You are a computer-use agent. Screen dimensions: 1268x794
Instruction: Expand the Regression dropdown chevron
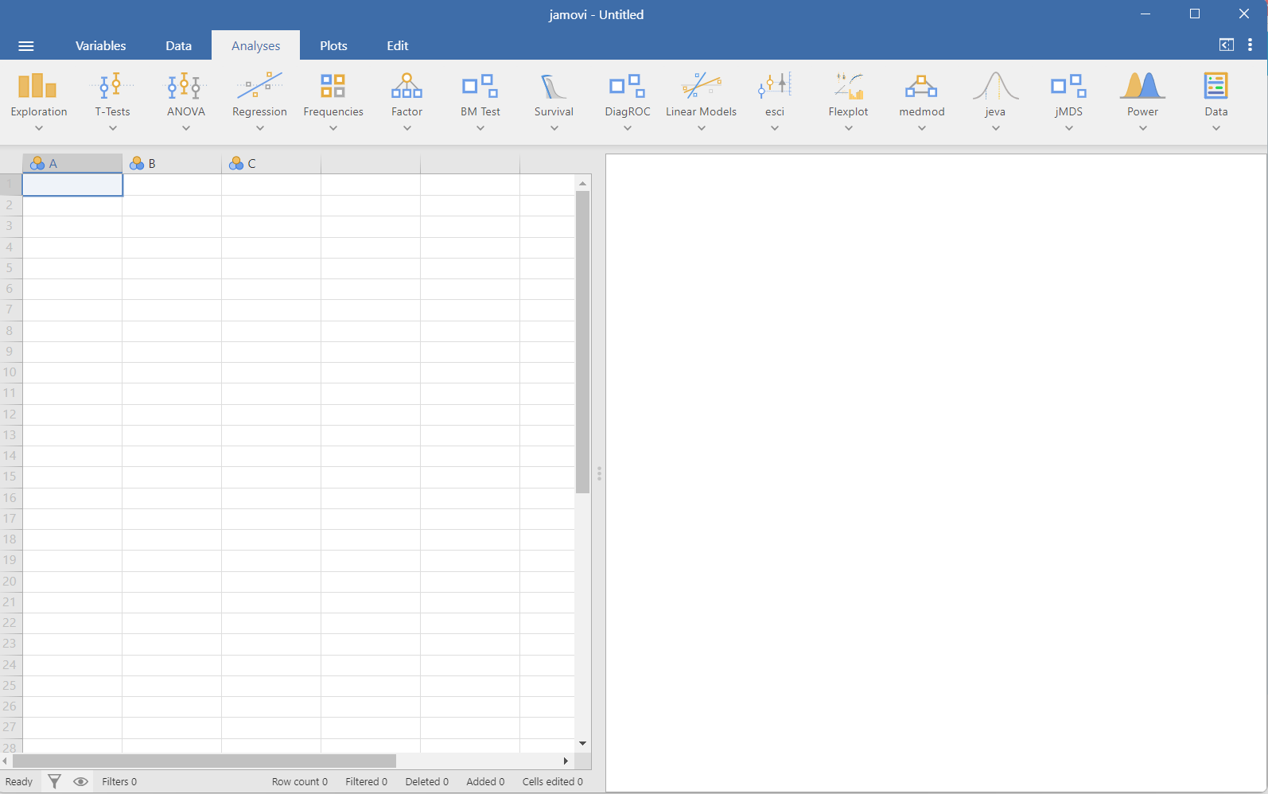click(259, 128)
